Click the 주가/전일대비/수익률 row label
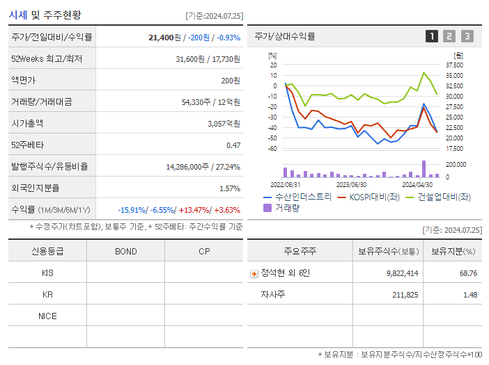Screen dimensions: 489x365 [52, 37]
